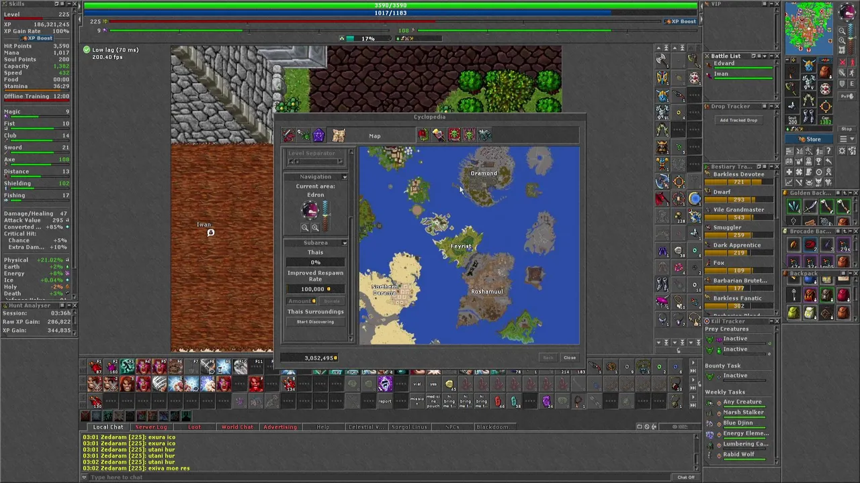Click Start Discovering button
The image size is (860, 483).
pos(315,322)
